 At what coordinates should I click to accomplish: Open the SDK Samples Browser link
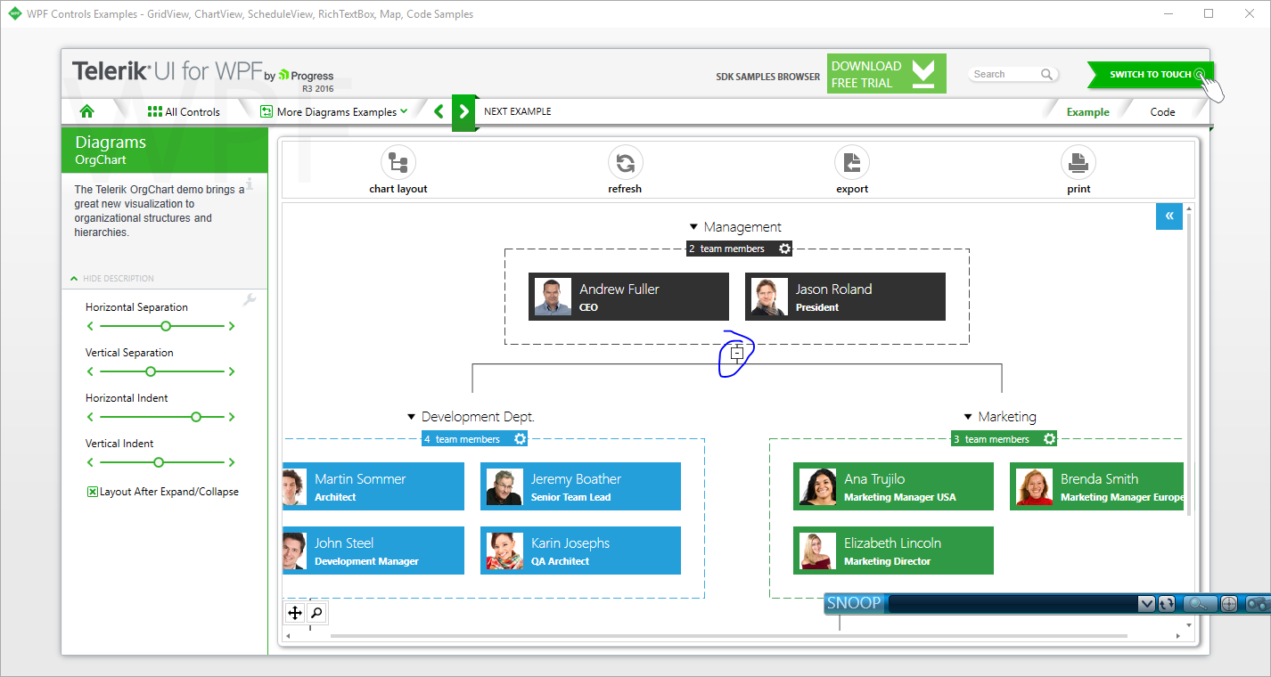[768, 77]
